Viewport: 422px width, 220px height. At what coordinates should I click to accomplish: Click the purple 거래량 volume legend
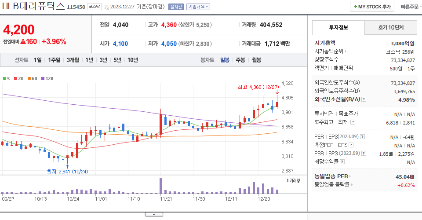point(293,181)
